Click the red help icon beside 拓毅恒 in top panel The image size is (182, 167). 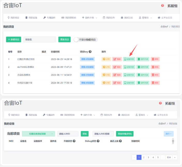click(162, 5)
